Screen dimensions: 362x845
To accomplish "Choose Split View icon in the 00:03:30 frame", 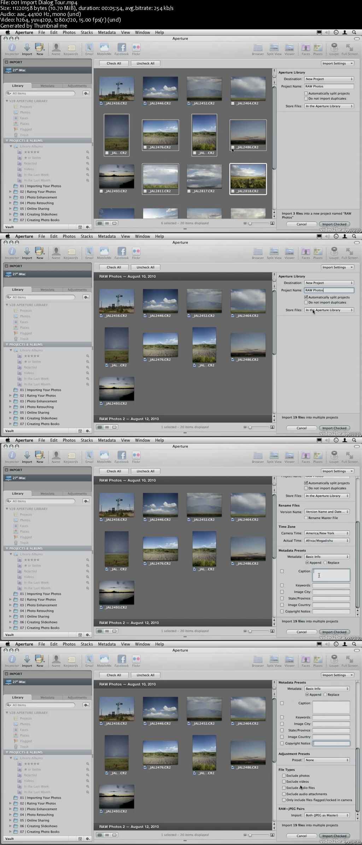I will 274,455.
